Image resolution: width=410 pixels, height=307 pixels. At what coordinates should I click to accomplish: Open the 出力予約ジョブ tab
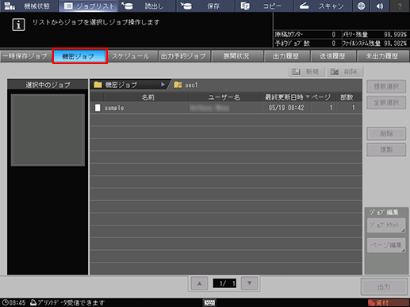coord(184,56)
